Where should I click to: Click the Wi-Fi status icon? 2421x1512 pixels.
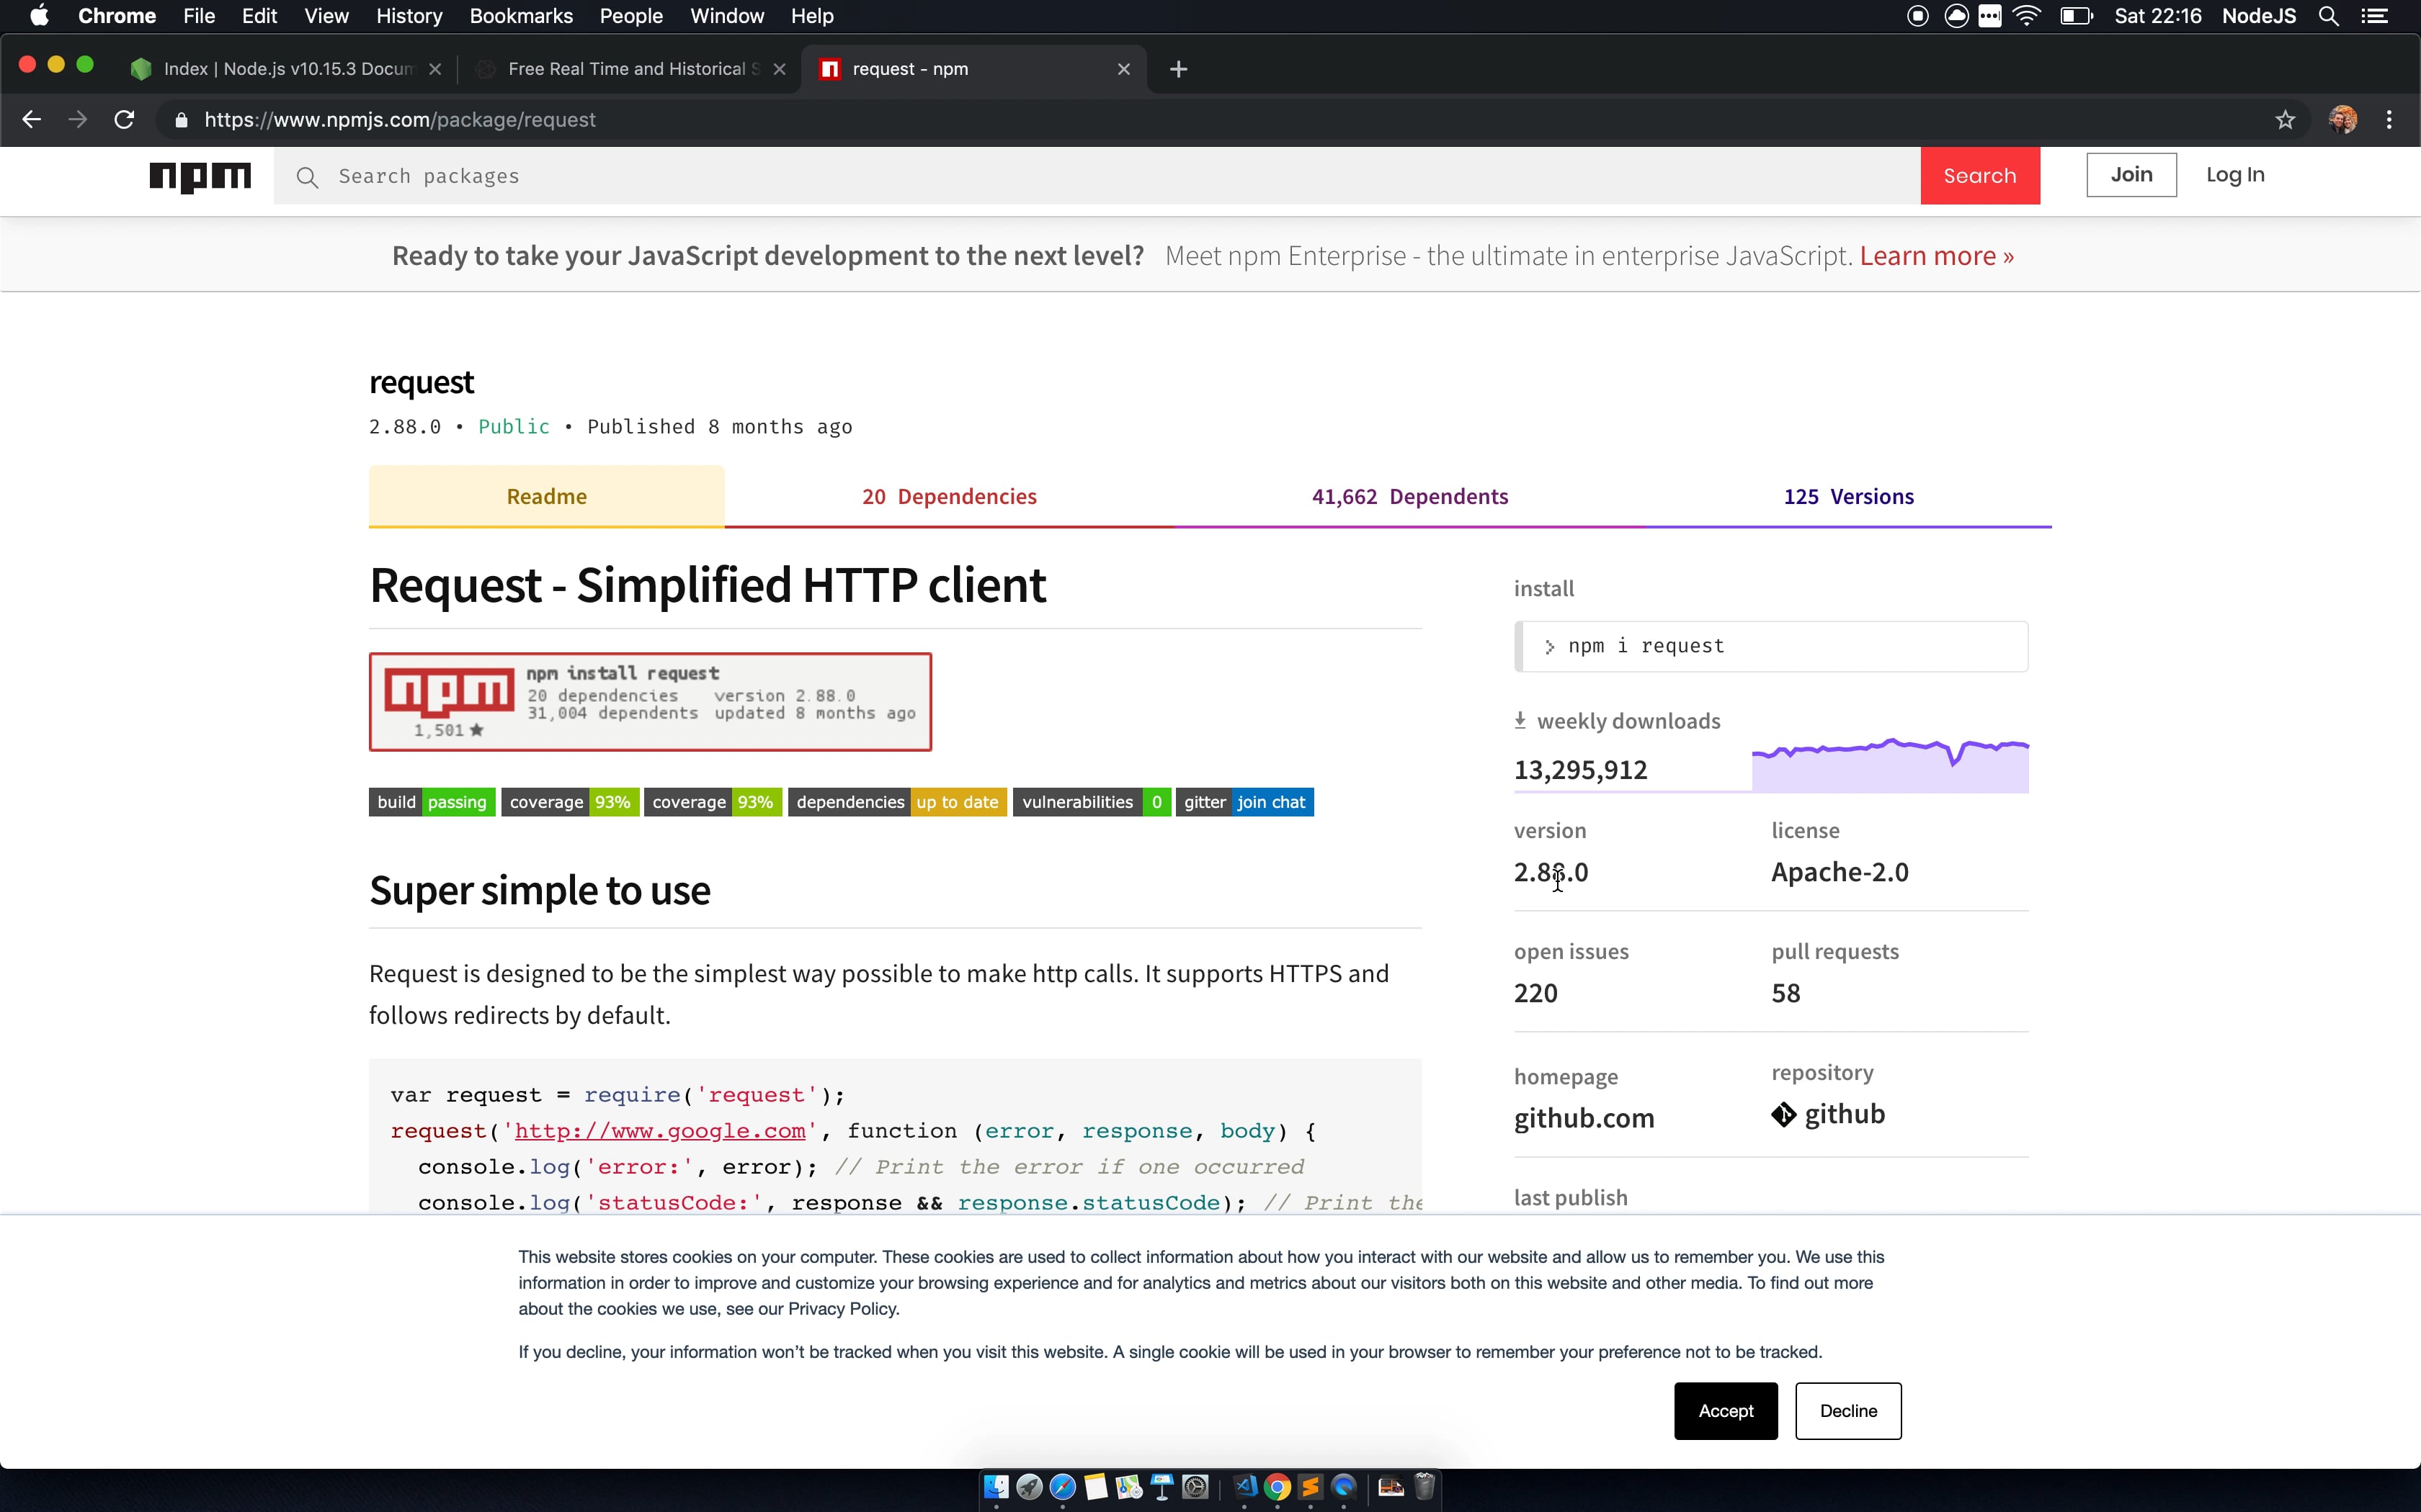pos(2027,16)
